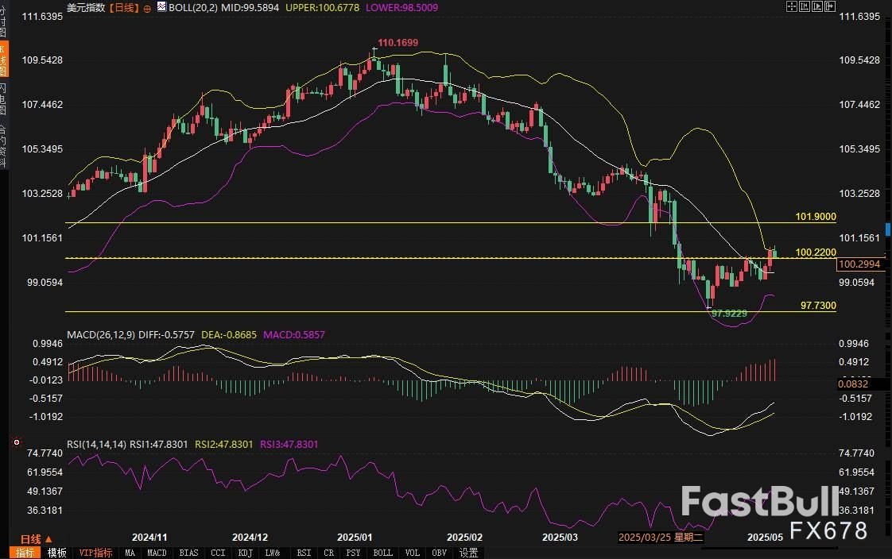The width and height of the screenshot is (892, 559).
Task: Switch to the 模板 tab
Action: (x=56, y=553)
